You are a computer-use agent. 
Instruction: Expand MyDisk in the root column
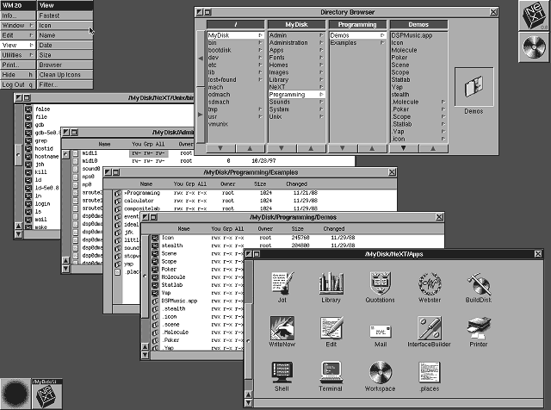[260, 35]
